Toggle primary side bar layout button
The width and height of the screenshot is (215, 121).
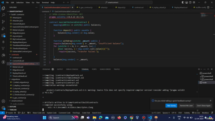point(183,2)
